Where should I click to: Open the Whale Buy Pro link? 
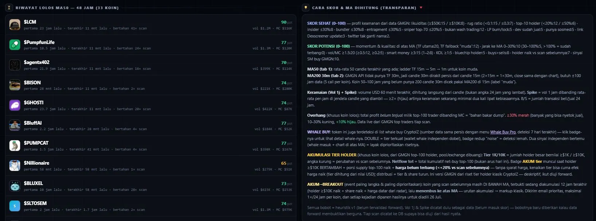[503, 132]
